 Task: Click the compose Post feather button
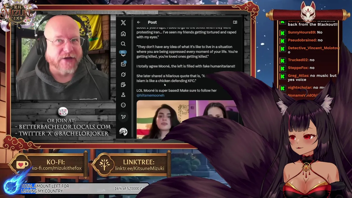pos(123,117)
